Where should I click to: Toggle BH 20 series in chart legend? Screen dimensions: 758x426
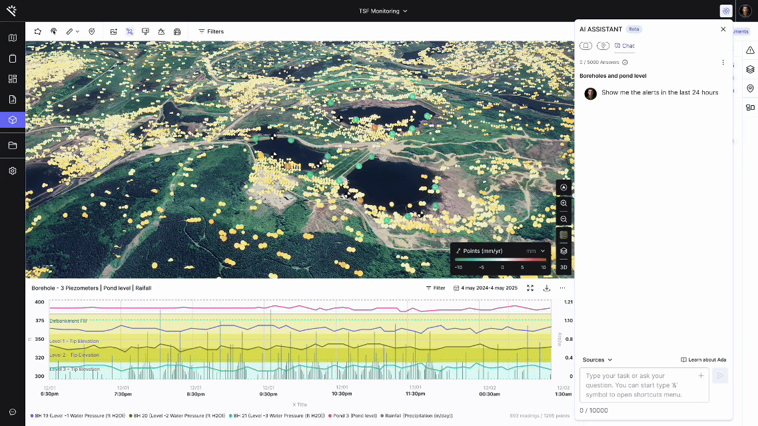(177, 415)
